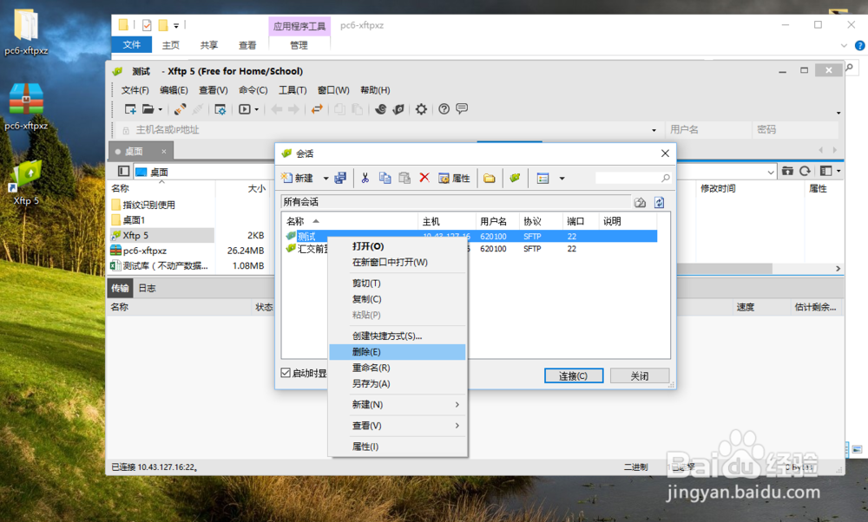Click the Explorer help icon at top right
The height and width of the screenshot is (522, 868).
(x=859, y=45)
